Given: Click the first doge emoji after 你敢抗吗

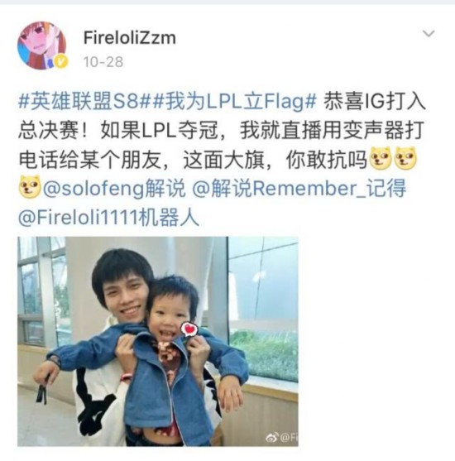Looking at the screenshot, I should [381, 159].
